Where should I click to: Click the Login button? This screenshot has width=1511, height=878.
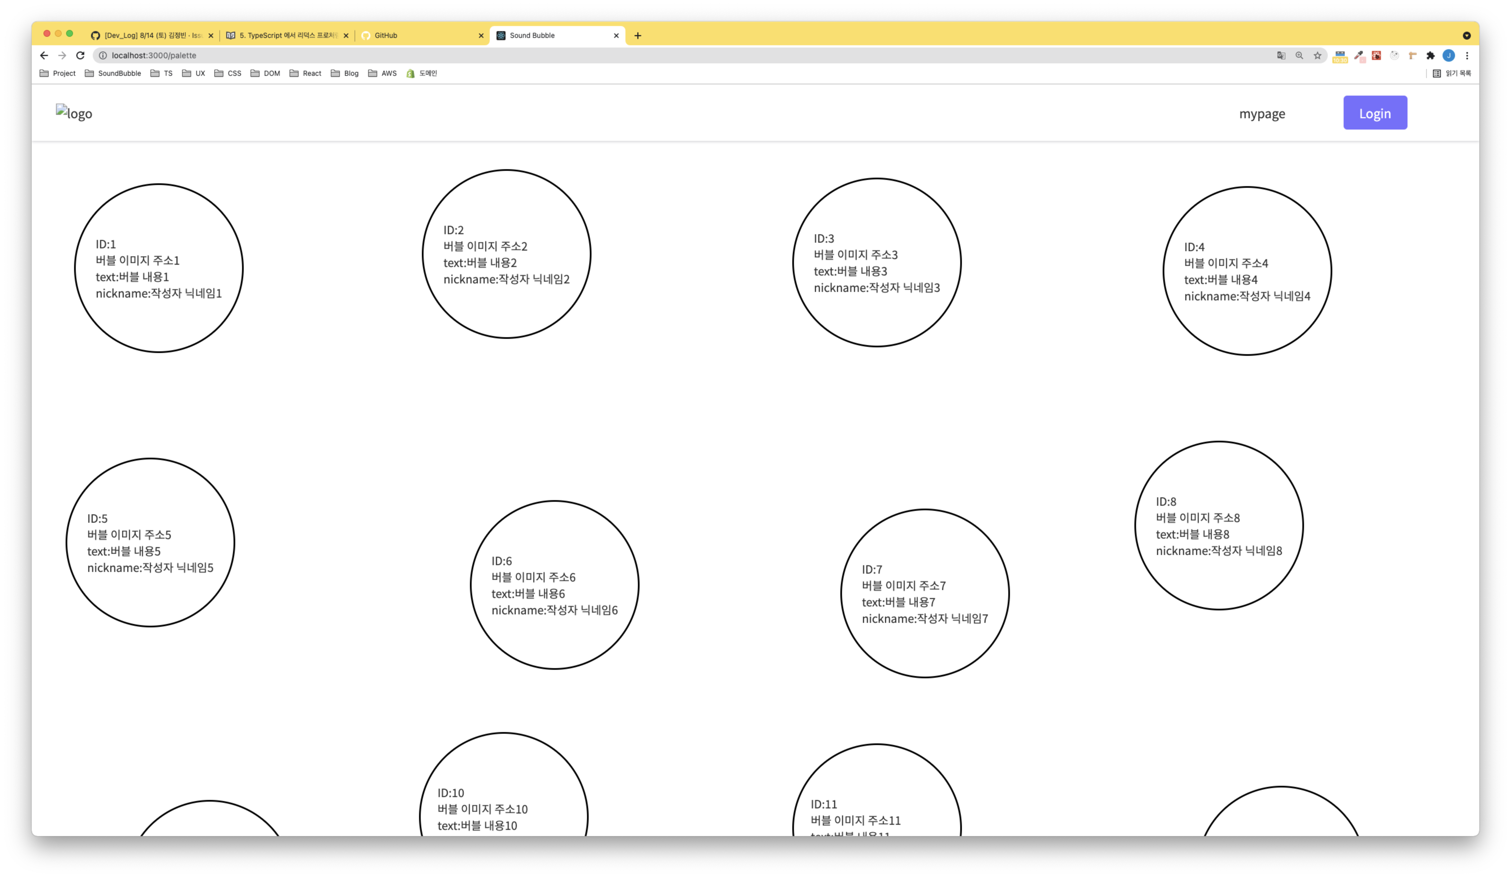pos(1375,113)
